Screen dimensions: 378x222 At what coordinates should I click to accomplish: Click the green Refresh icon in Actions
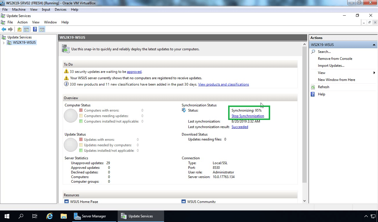[x=313, y=87]
